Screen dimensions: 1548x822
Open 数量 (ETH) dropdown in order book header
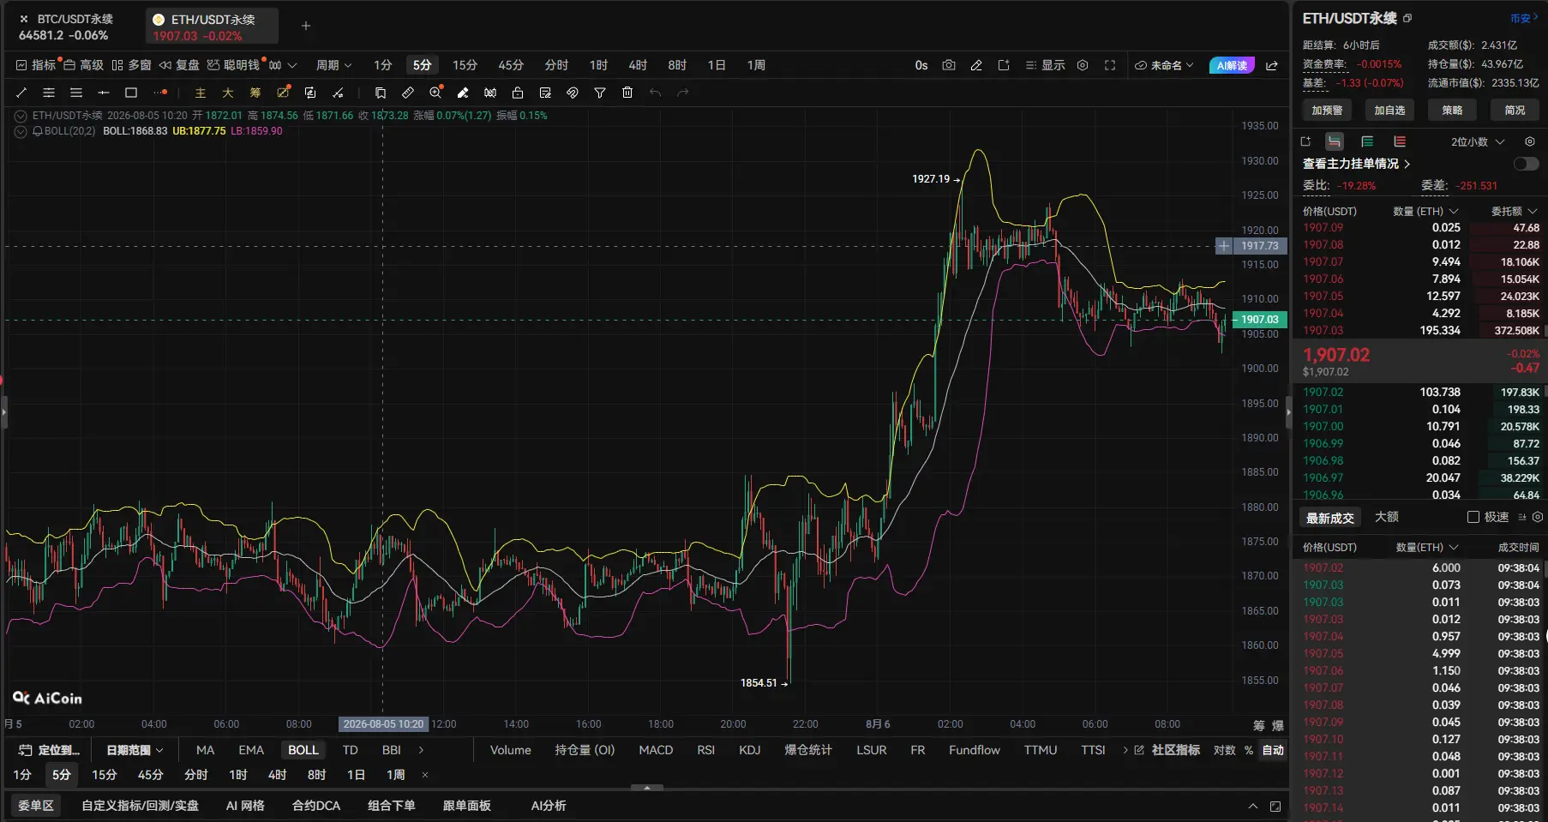click(x=1425, y=211)
